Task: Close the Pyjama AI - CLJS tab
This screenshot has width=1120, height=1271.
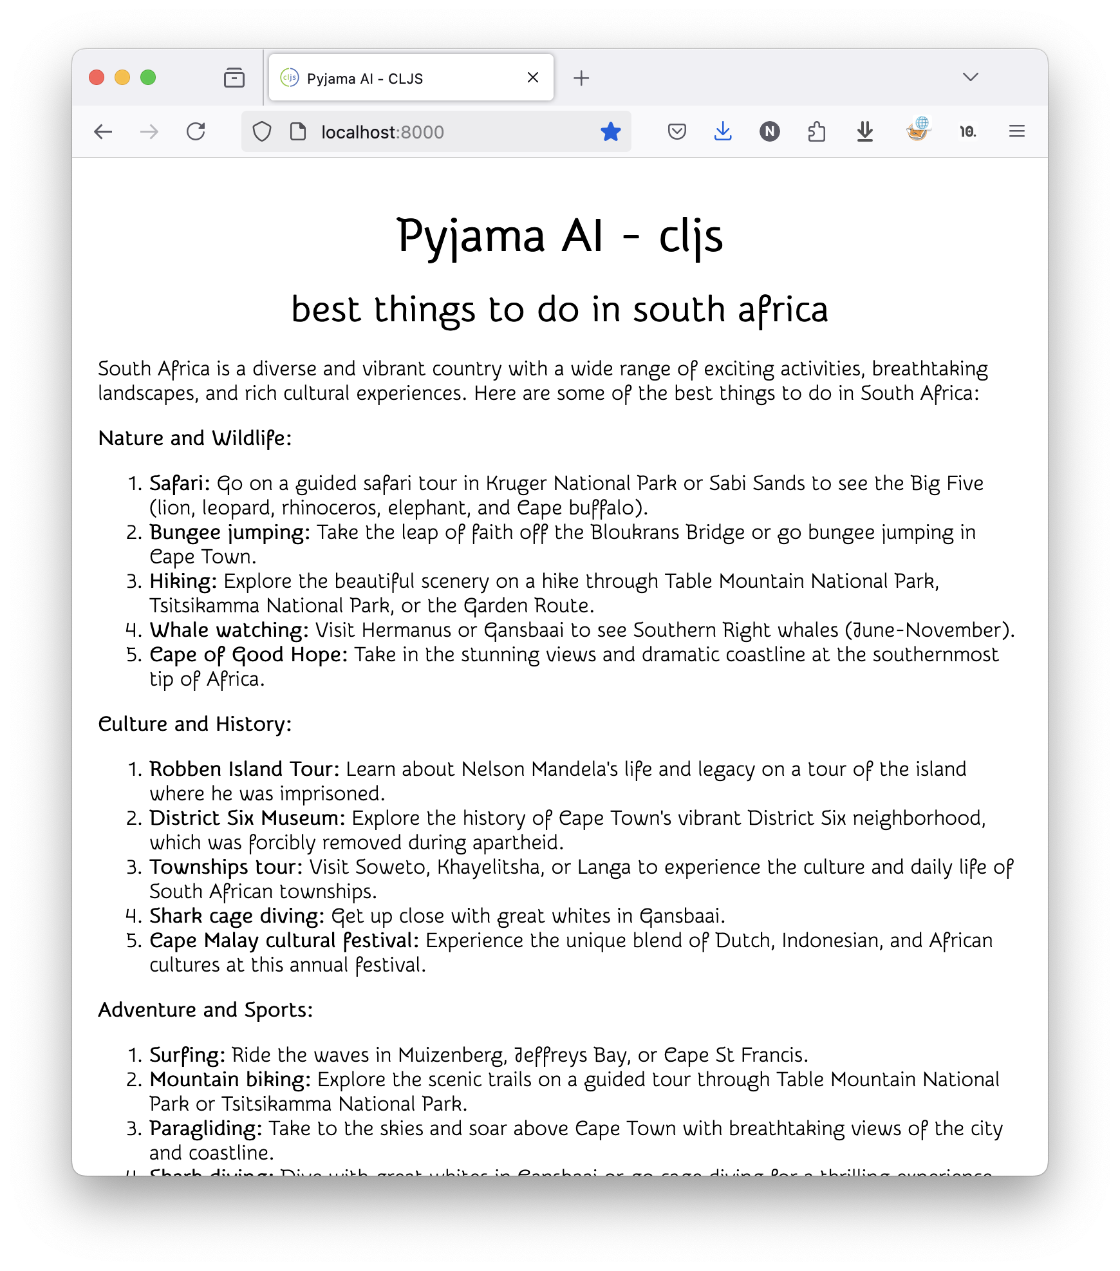Action: (533, 78)
